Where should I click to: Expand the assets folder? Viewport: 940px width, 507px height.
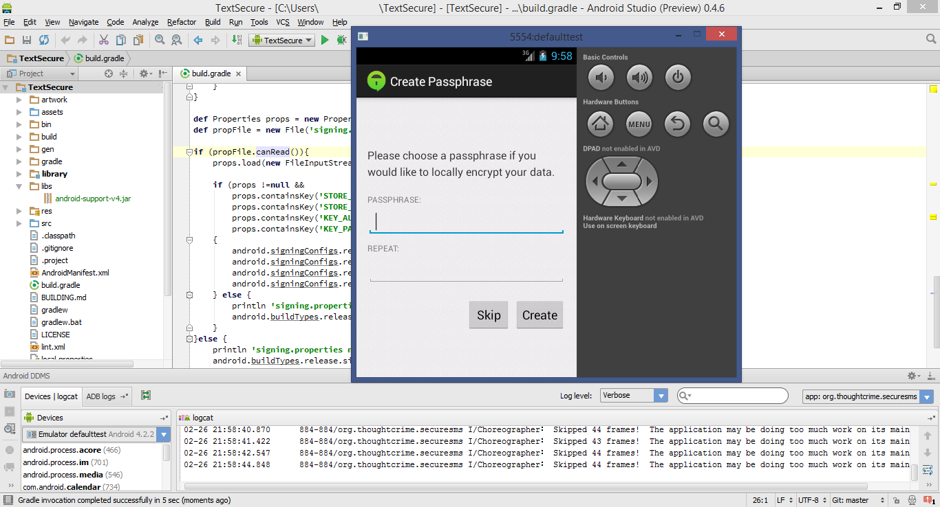[x=19, y=112]
